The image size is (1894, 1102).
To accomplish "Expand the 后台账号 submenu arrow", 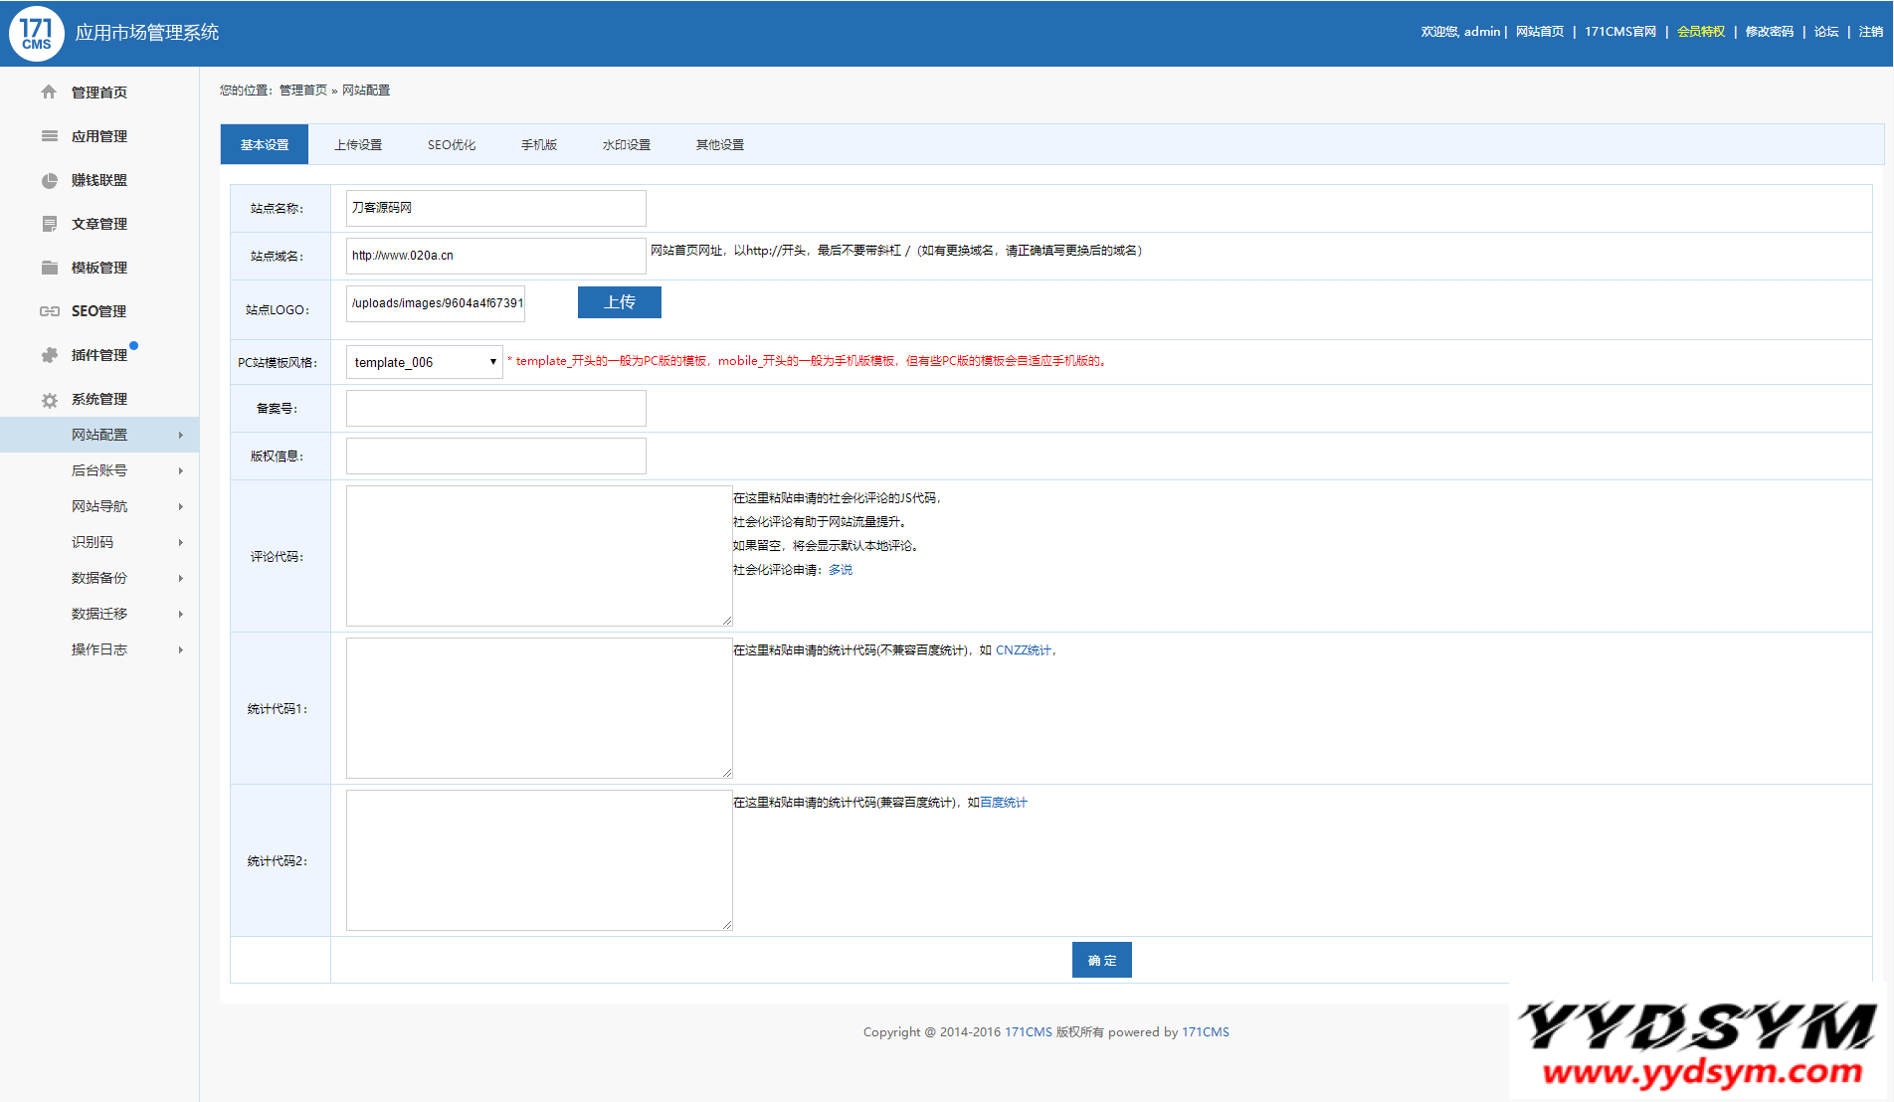I will [180, 470].
